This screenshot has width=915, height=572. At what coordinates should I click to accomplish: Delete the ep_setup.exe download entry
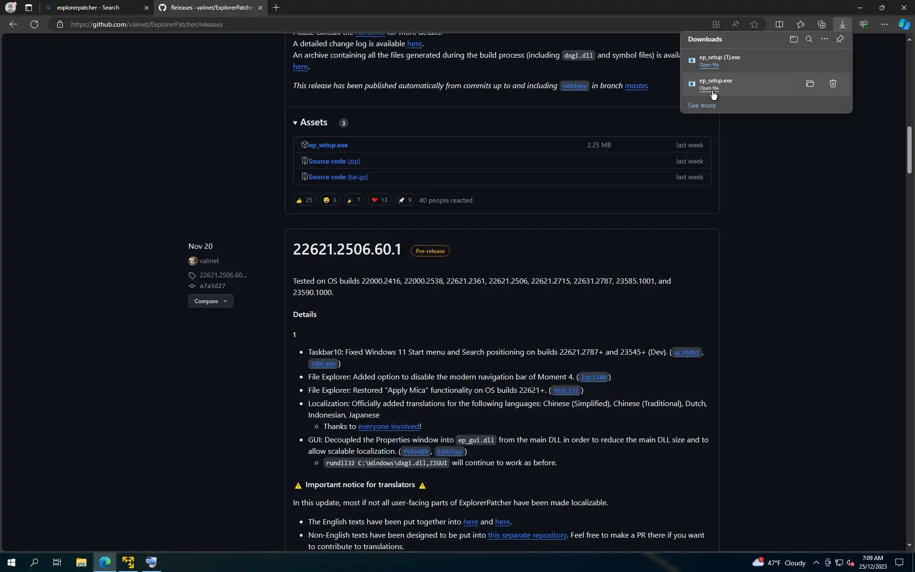833,83
